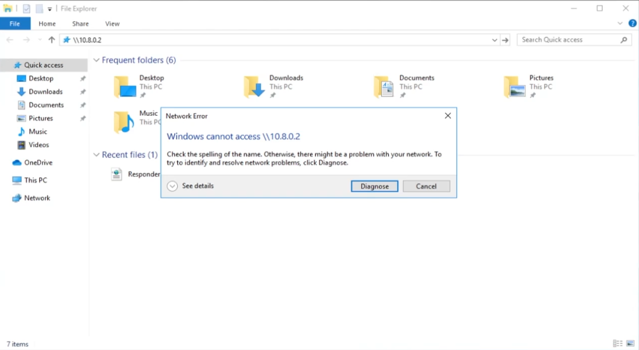Click the Go To arrow beside address bar
639x350 pixels.
click(505, 40)
